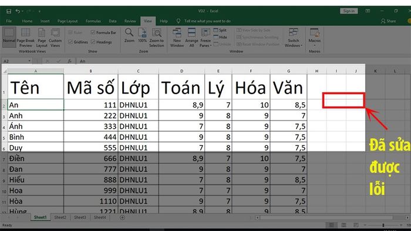Click the Tên header cell
411x231 pixels.
coord(36,87)
